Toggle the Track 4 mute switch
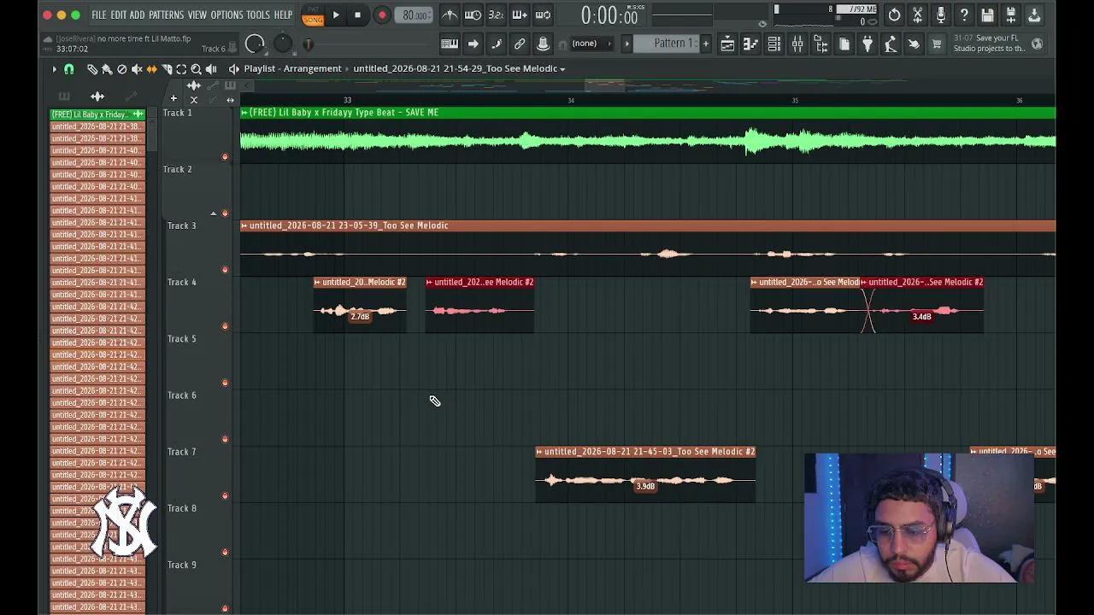The height and width of the screenshot is (615, 1094). (x=225, y=326)
